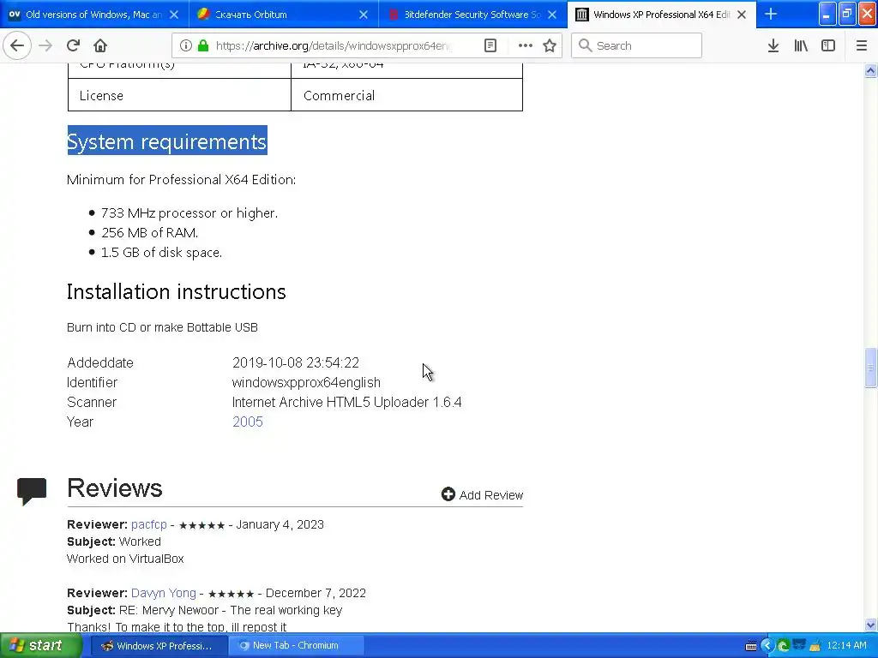Close the Скачать Orbitum tab

pyautogui.click(x=364, y=15)
